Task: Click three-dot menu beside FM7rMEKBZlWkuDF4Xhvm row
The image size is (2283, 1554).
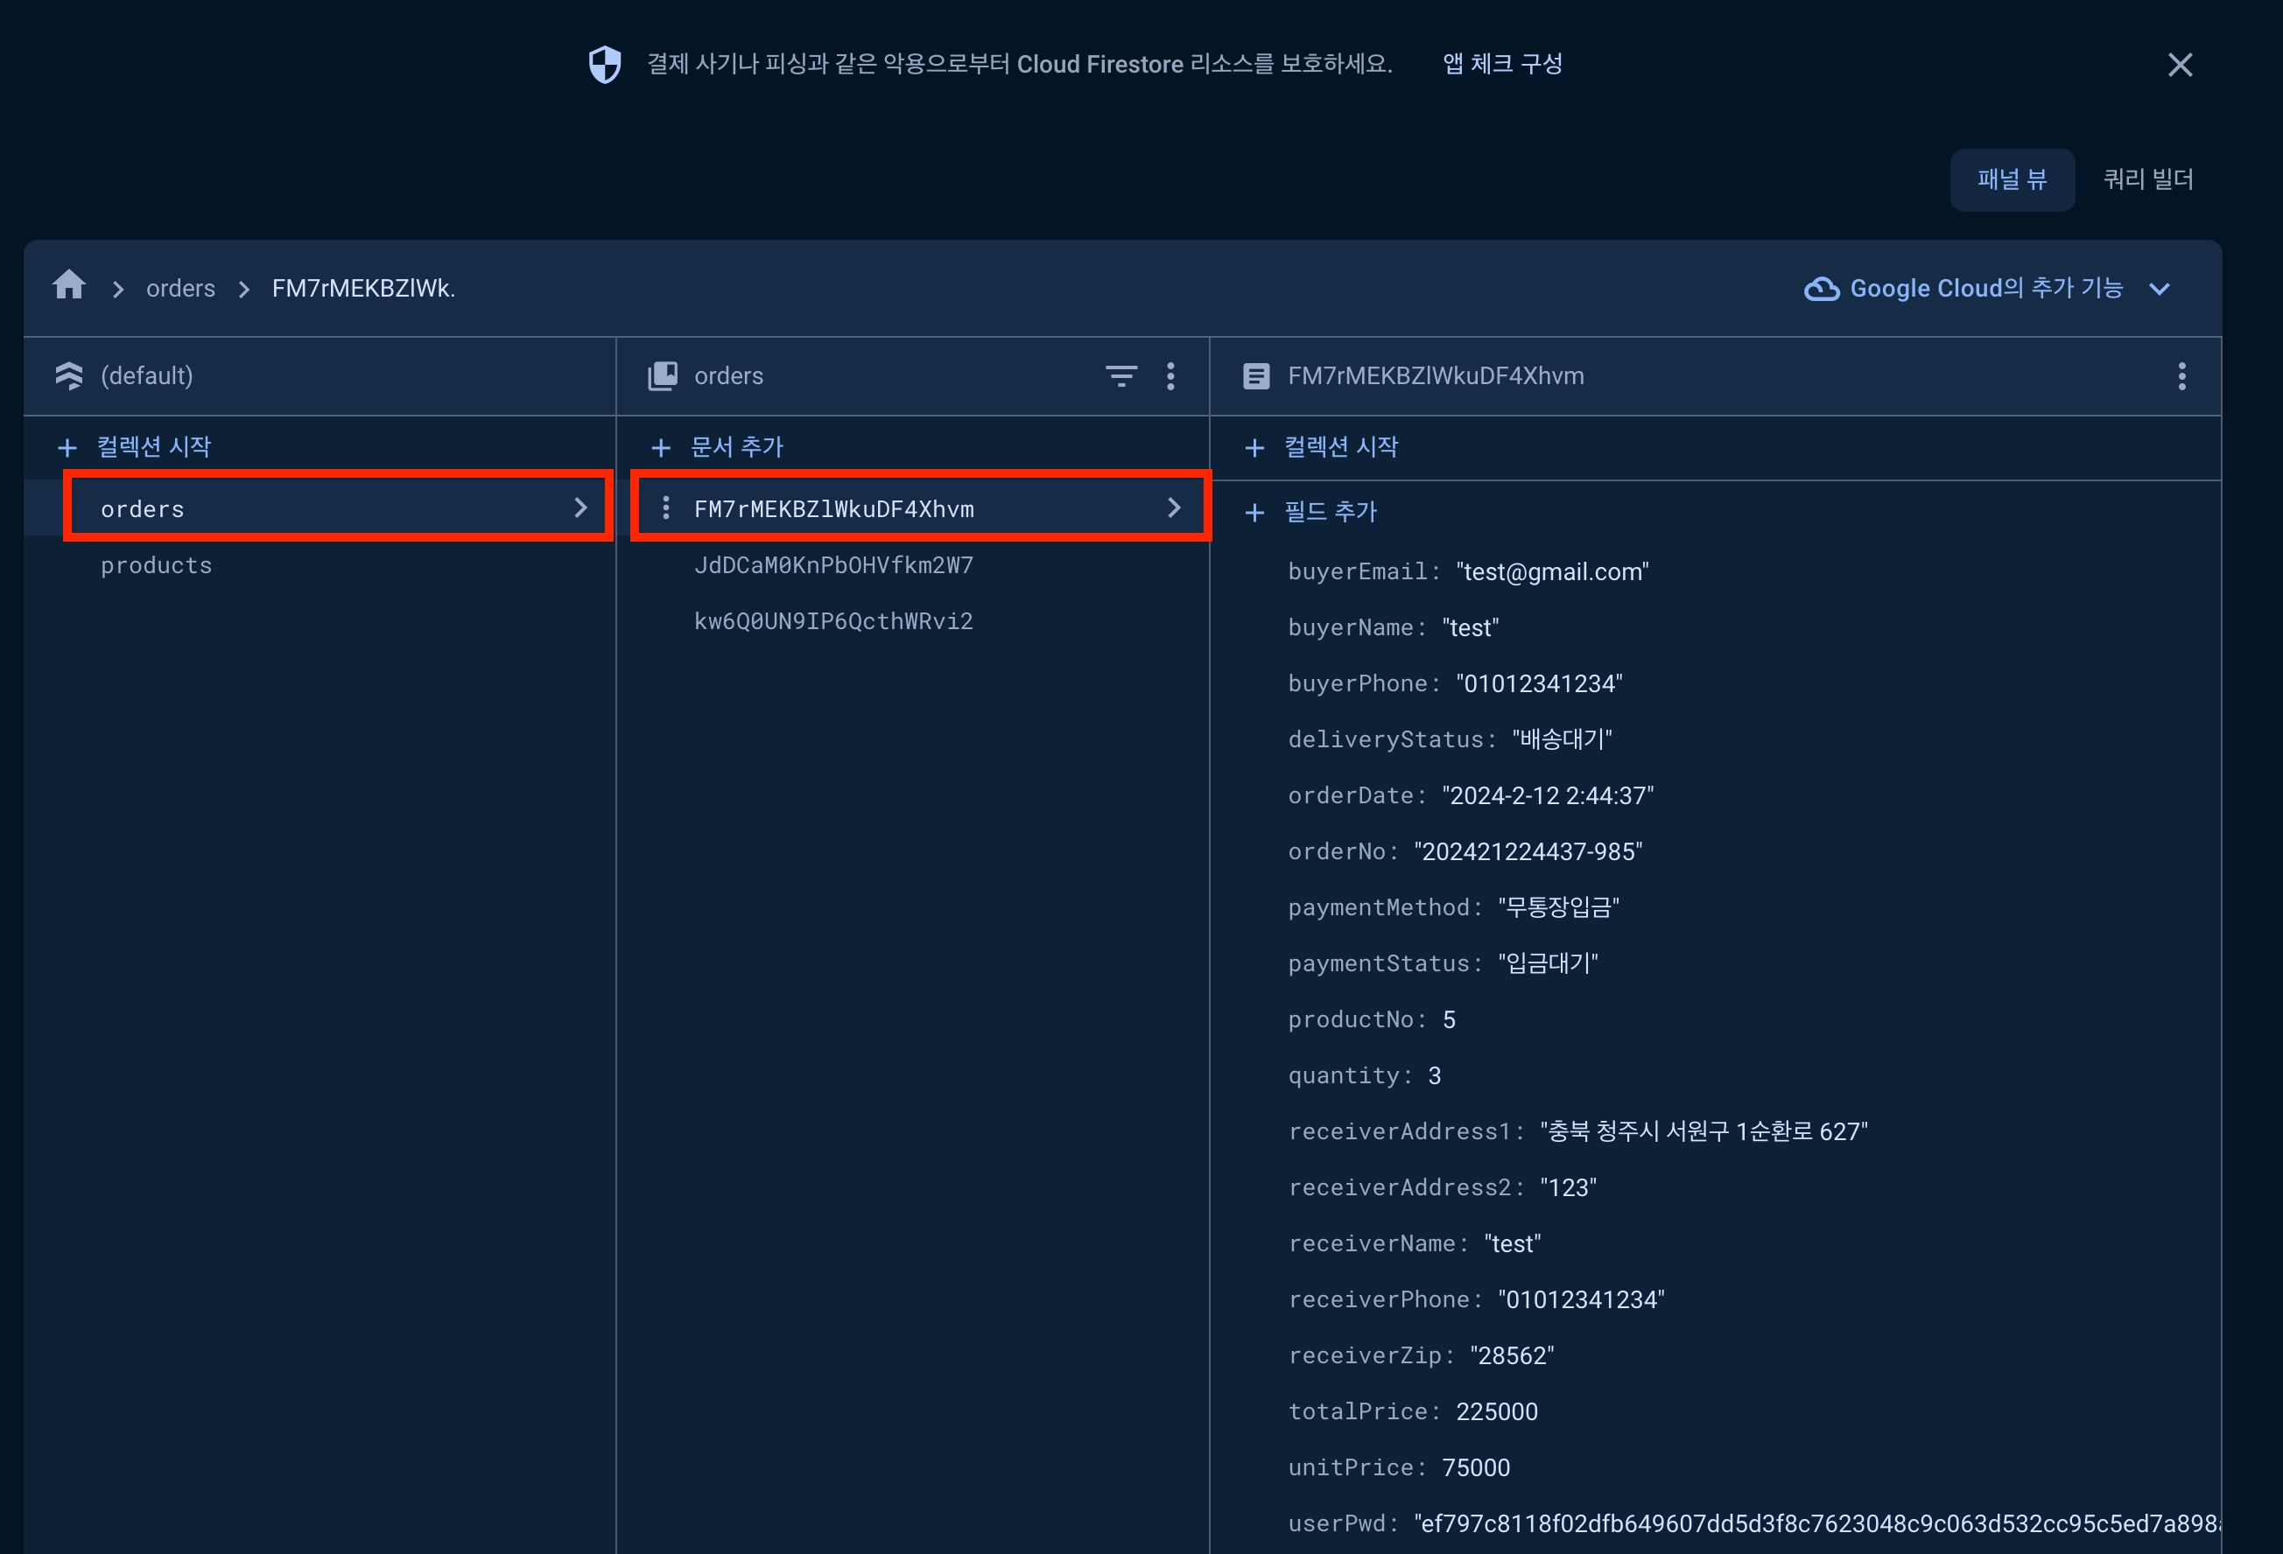Action: pyautogui.click(x=666, y=508)
